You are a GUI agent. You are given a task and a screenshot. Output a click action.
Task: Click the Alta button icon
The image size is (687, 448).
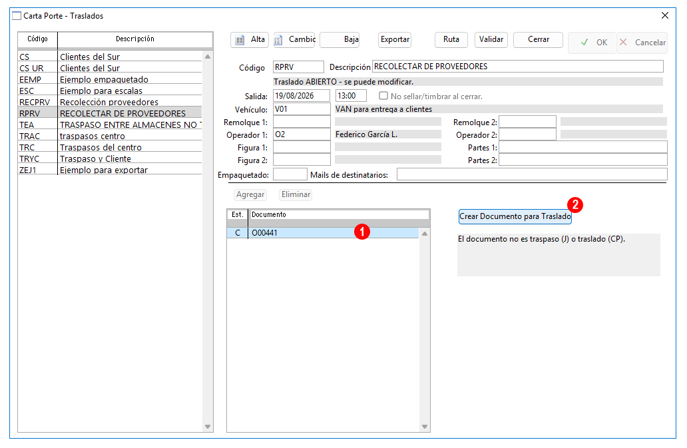pyautogui.click(x=240, y=40)
